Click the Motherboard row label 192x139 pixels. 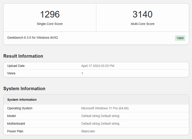(x=16, y=124)
